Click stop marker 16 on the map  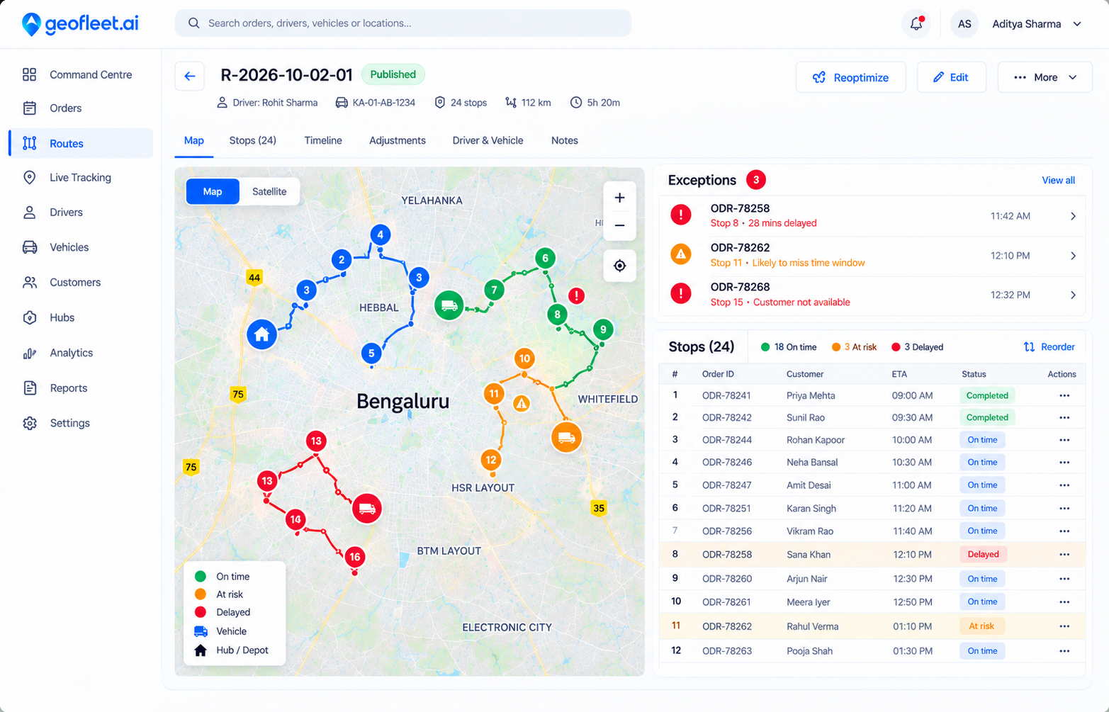pyautogui.click(x=355, y=557)
